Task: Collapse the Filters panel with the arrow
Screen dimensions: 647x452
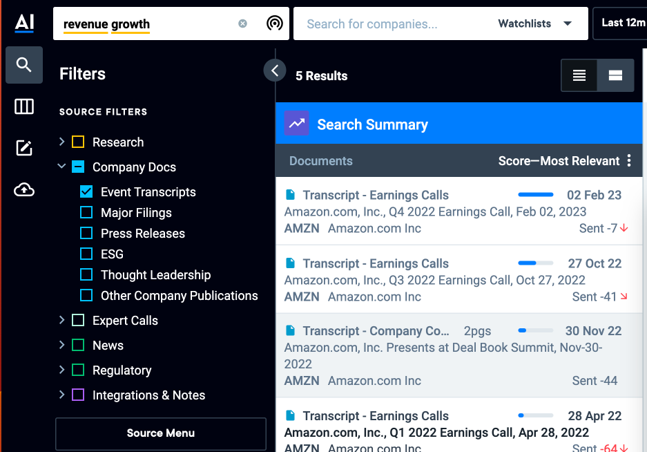Action: (x=275, y=70)
